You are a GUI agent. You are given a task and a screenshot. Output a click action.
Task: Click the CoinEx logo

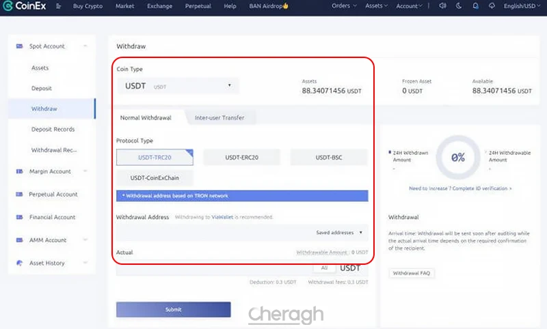tap(25, 5)
